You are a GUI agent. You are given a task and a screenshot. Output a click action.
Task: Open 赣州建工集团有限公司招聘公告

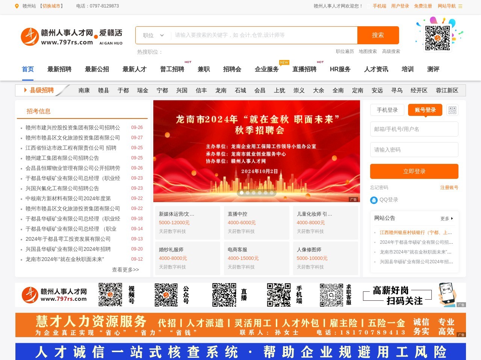coord(62,158)
